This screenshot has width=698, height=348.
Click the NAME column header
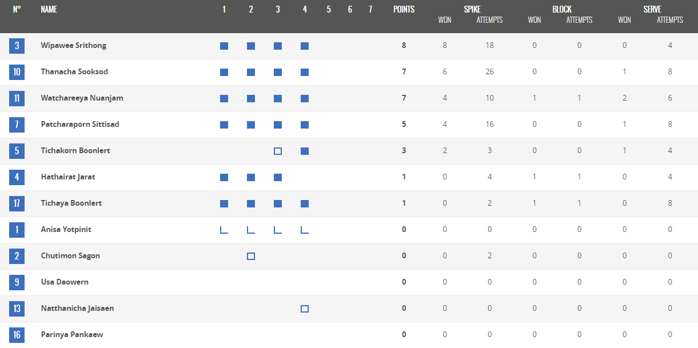coord(49,10)
